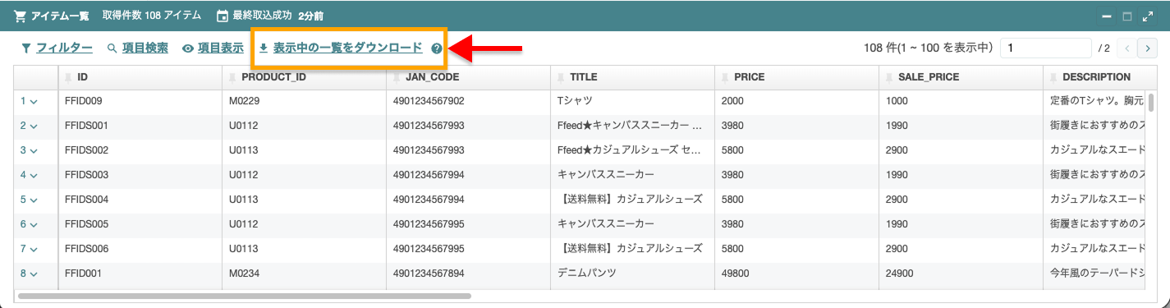
Task: Maximize the panel with square icon
Action: pos(1127,16)
